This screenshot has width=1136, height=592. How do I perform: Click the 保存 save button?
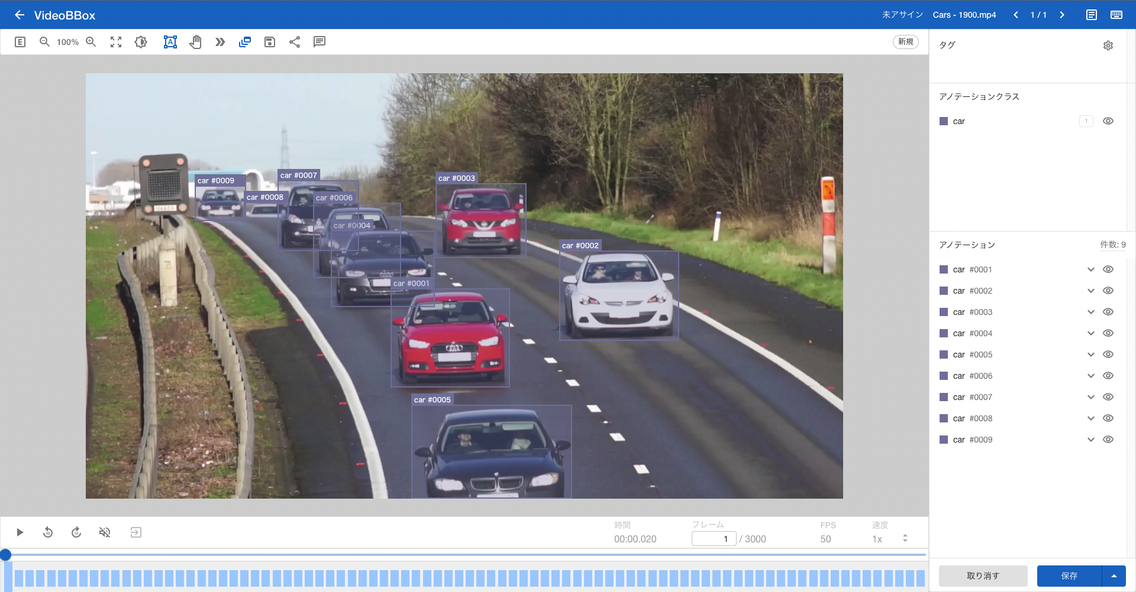(x=1069, y=576)
